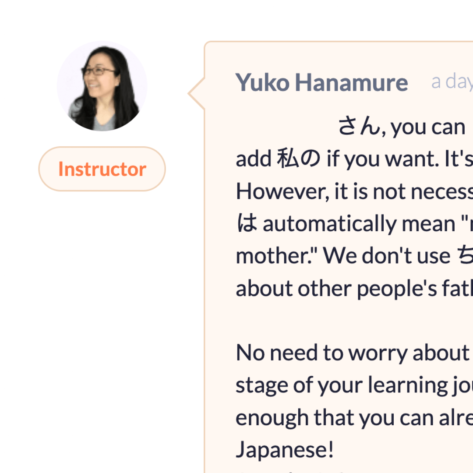The image size is (473, 473).
Task: Click the word "mother." in the comment
Action: tap(274, 256)
